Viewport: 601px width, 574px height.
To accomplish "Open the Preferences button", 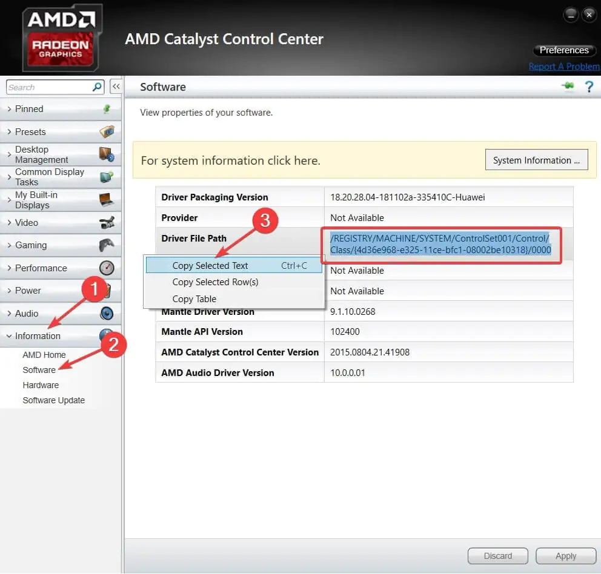I will [x=564, y=50].
